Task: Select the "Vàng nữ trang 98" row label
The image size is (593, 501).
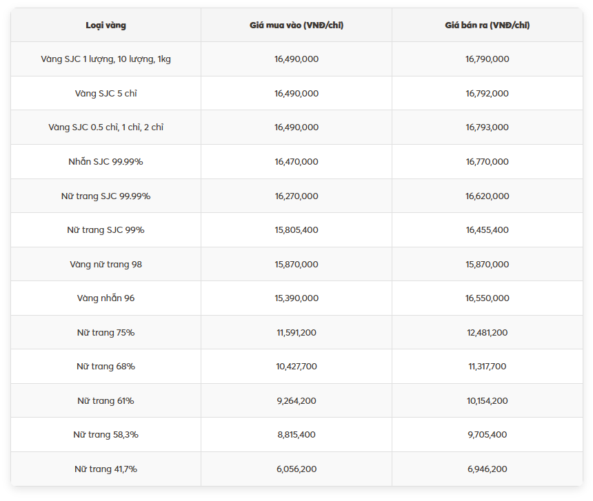Action: pos(105,265)
